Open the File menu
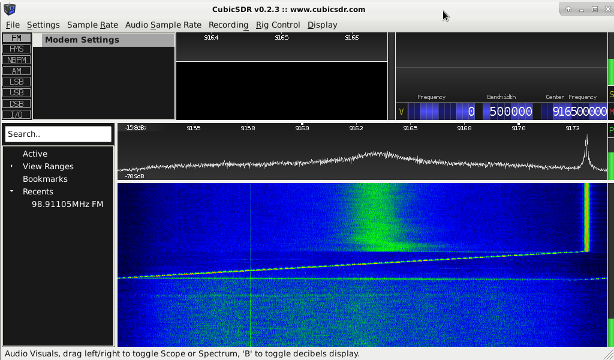This screenshot has width=614, height=360. pos(13,25)
